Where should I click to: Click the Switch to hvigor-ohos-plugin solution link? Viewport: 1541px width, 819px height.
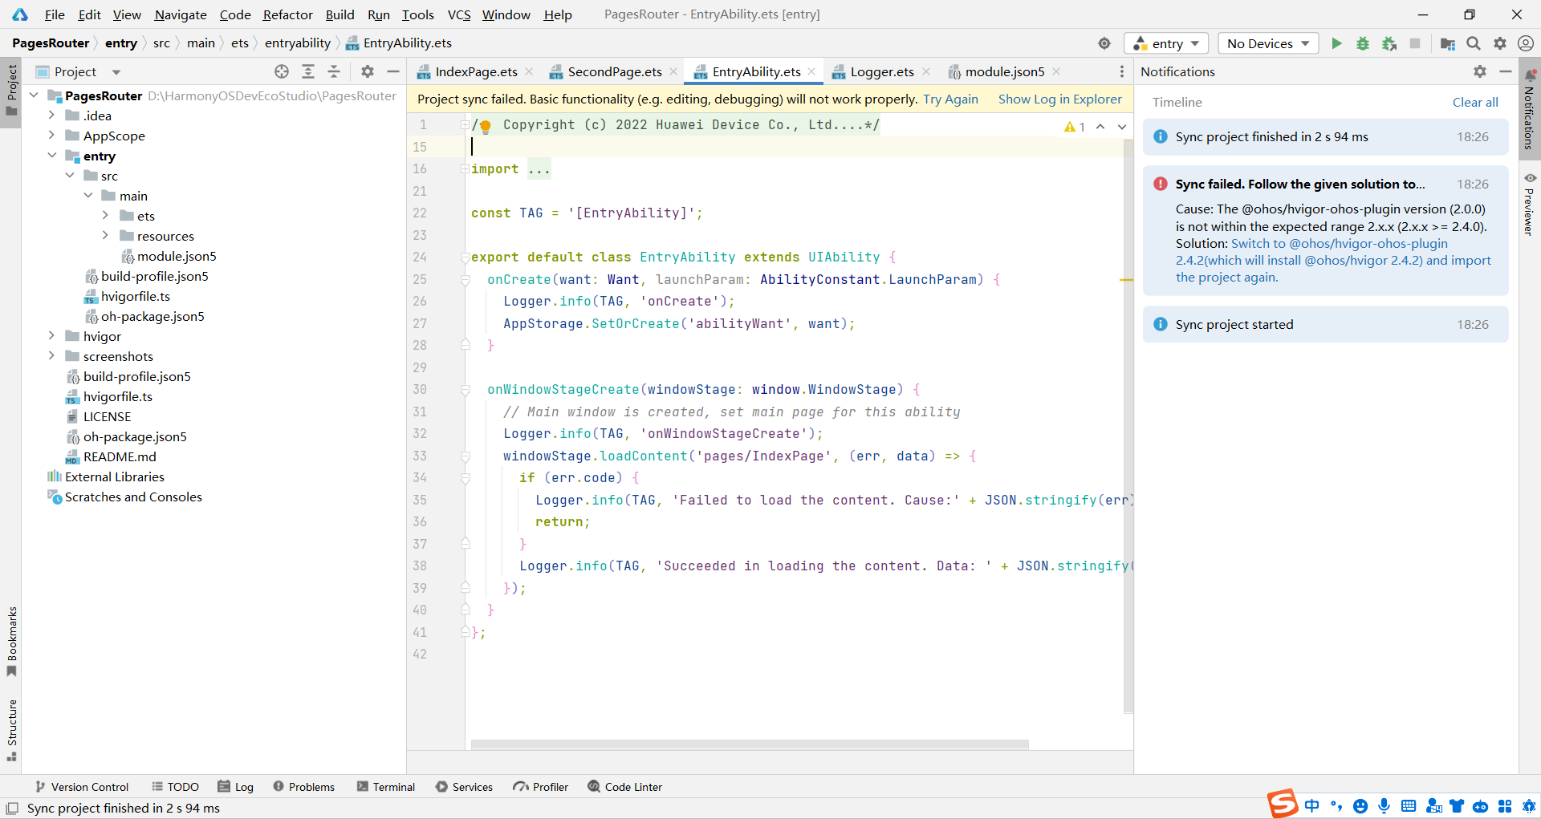(x=1333, y=260)
